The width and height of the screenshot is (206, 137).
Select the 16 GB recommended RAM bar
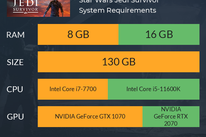point(159,34)
